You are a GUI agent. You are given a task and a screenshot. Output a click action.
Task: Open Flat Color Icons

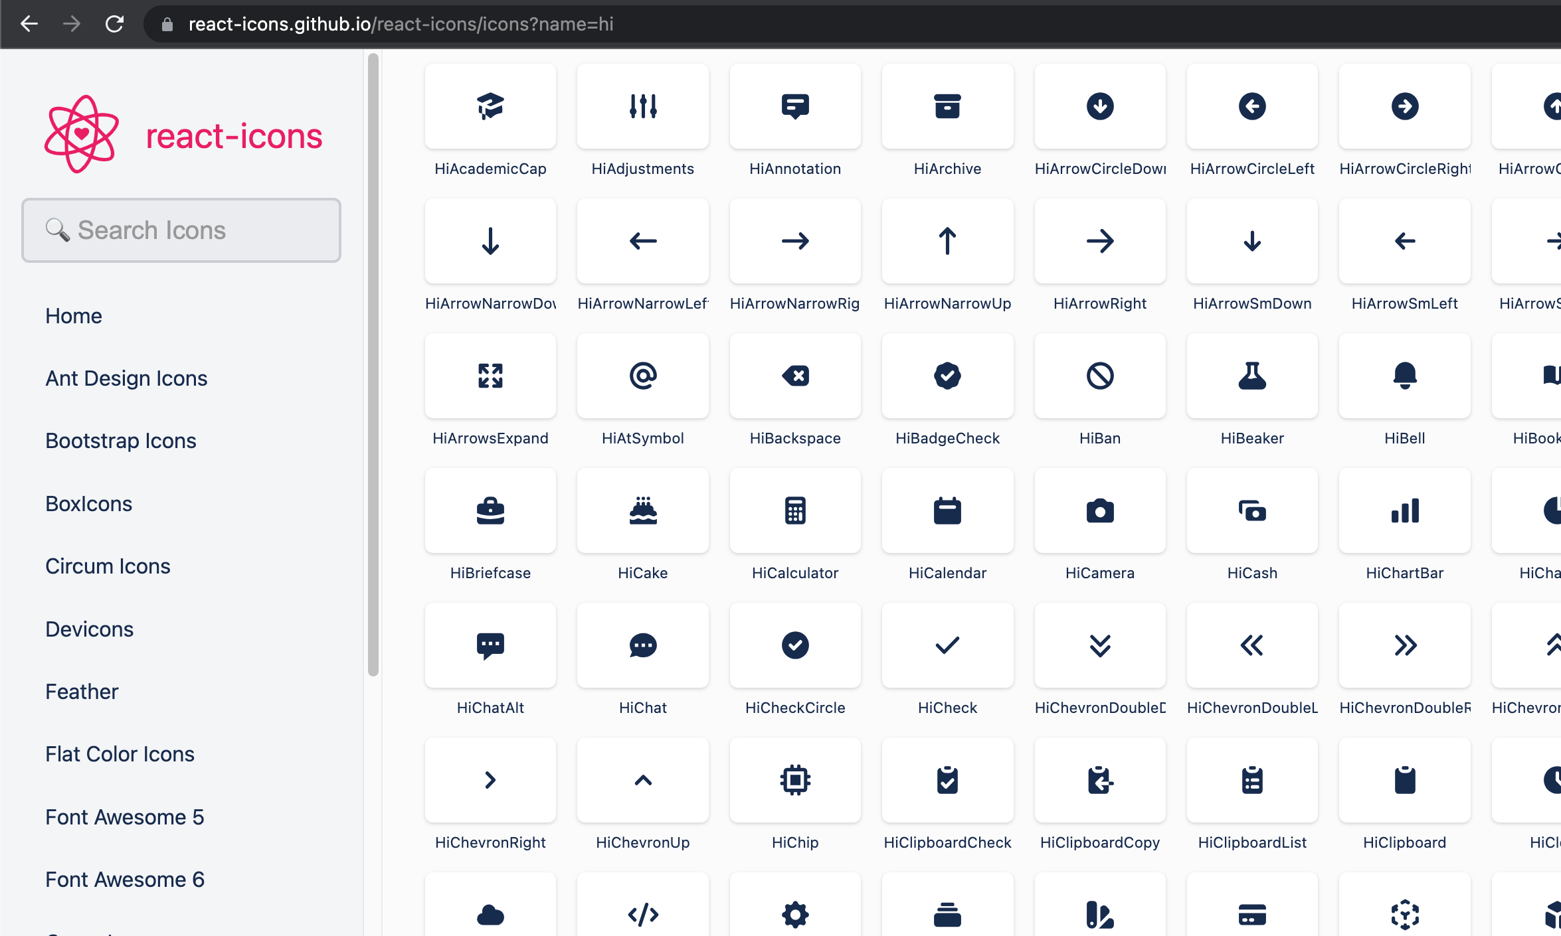point(120,754)
